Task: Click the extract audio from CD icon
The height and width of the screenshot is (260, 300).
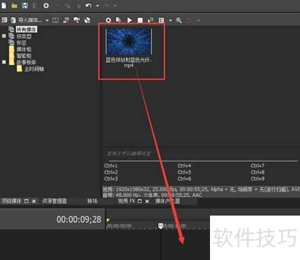Action: coord(76,20)
